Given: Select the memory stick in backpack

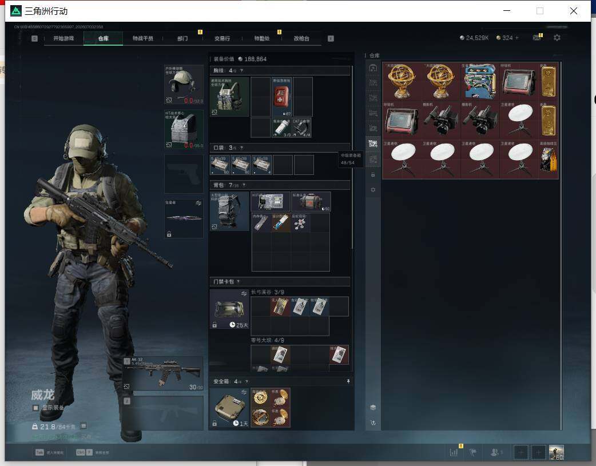Looking at the screenshot, I should pos(261,222).
